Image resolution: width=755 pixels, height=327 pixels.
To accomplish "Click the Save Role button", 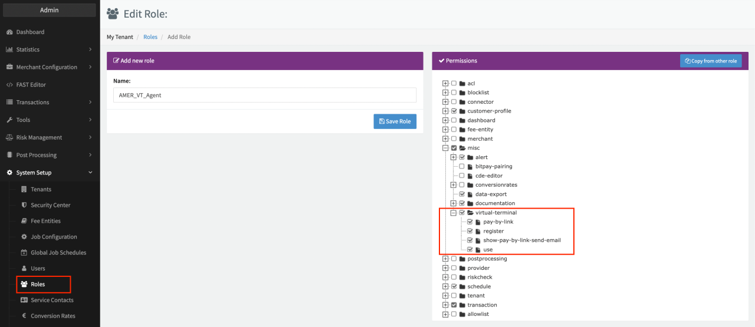I will point(395,121).
